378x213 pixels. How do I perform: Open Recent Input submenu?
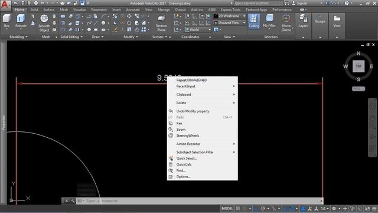202,86
